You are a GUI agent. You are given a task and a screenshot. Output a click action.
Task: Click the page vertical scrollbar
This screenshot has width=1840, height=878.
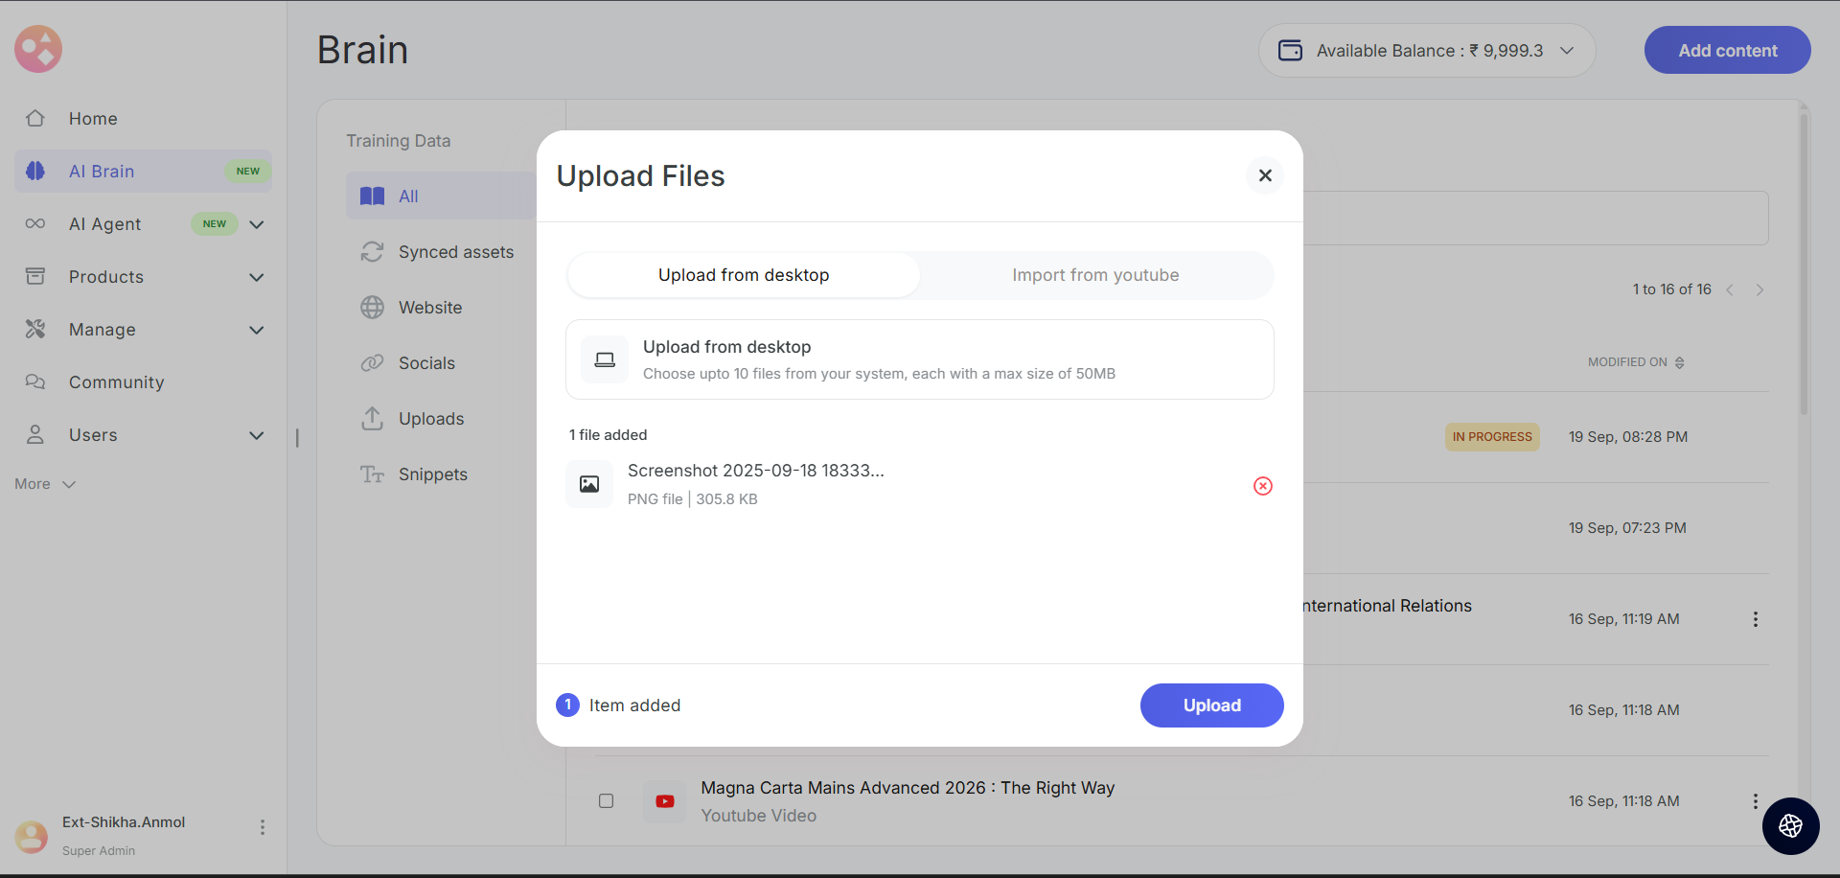(x=1804, y=268)
